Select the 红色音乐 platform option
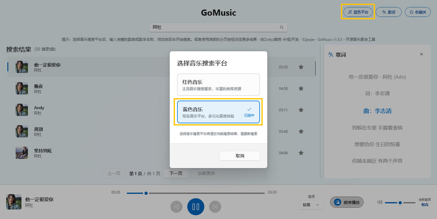437x219 pixels. click(x=218, y=85)
